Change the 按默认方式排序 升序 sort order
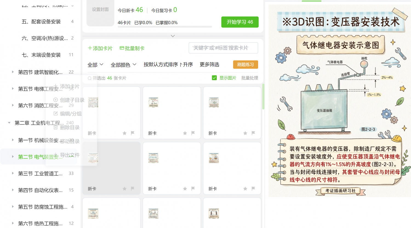The image size is (411, 228). 168,65
